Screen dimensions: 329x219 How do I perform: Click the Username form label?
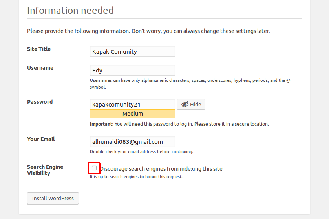(x=40, y=68)
